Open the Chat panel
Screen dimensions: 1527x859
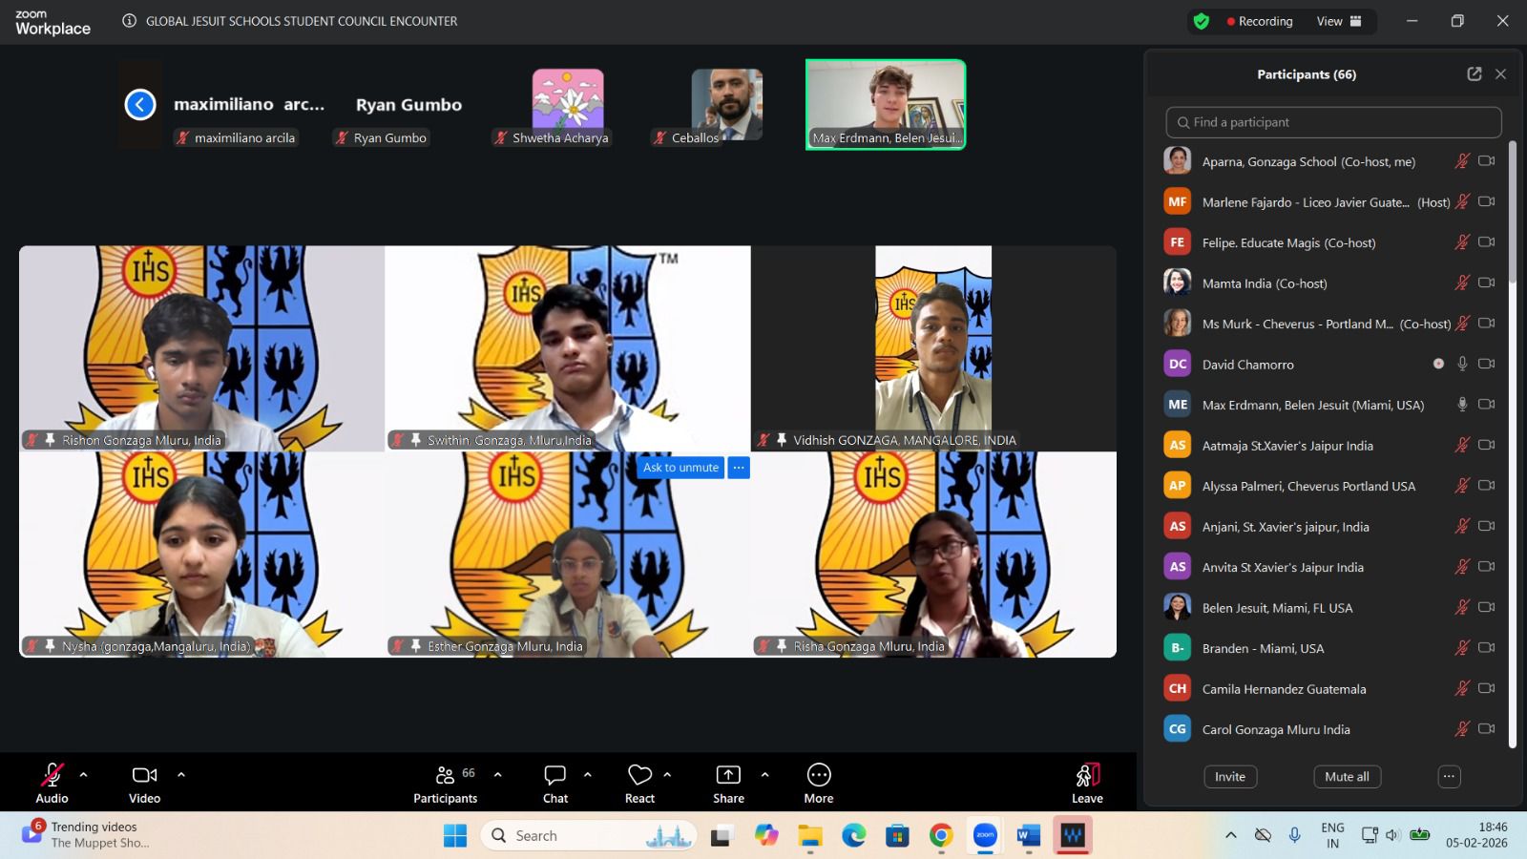pyautogui.click(x=554, y=783)
